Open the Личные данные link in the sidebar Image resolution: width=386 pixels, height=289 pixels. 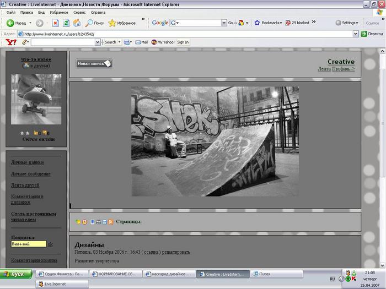tap(28, 162)
